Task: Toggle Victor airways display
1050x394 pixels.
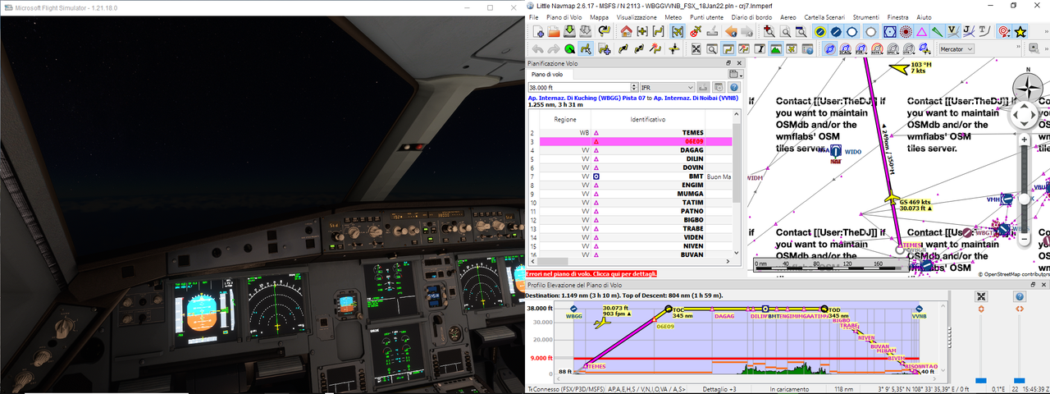Action: [953, 31]
